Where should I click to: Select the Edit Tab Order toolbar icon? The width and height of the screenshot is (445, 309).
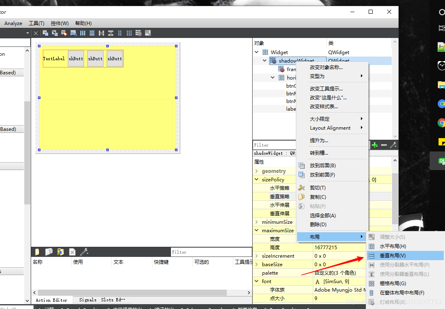click(74, 33)
